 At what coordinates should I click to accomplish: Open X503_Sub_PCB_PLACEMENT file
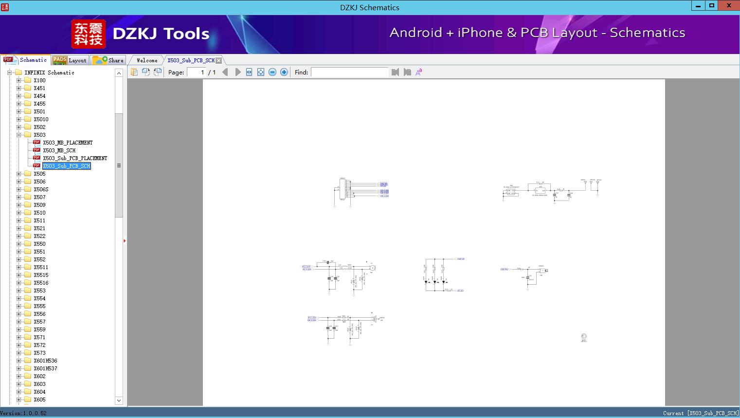point(75,158)
